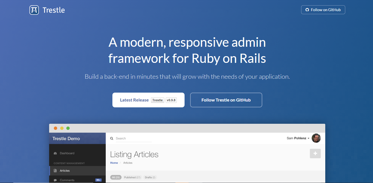The width and height of the screenshot is (373, 183).
Task: Click the v0.9.8 version badge
Action: point(171,100)
